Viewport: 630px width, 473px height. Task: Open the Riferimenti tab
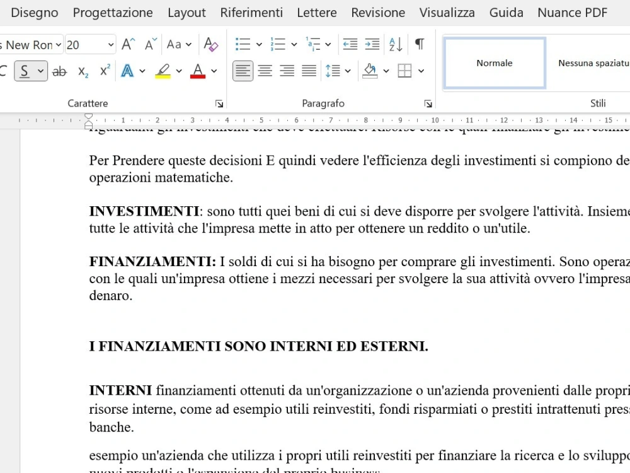(x=251, y=13)
